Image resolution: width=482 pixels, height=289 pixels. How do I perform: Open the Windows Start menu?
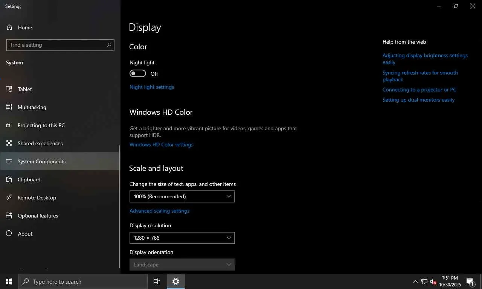(9, 281)
